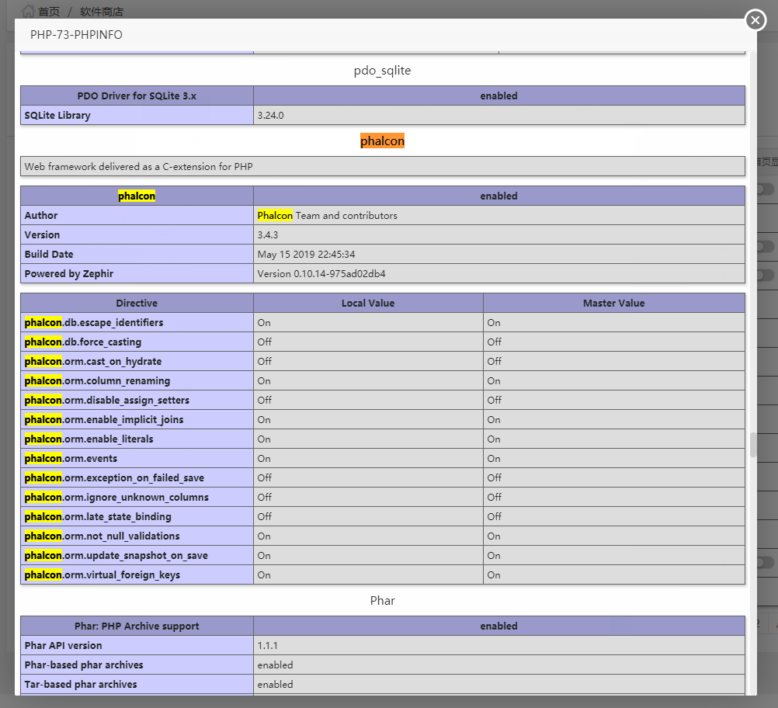Click phalcon.orm.ignore_unknown_columns directive
Image resolution: width=778 pixels, height=708 pixels.
click(x=116, y=497)
